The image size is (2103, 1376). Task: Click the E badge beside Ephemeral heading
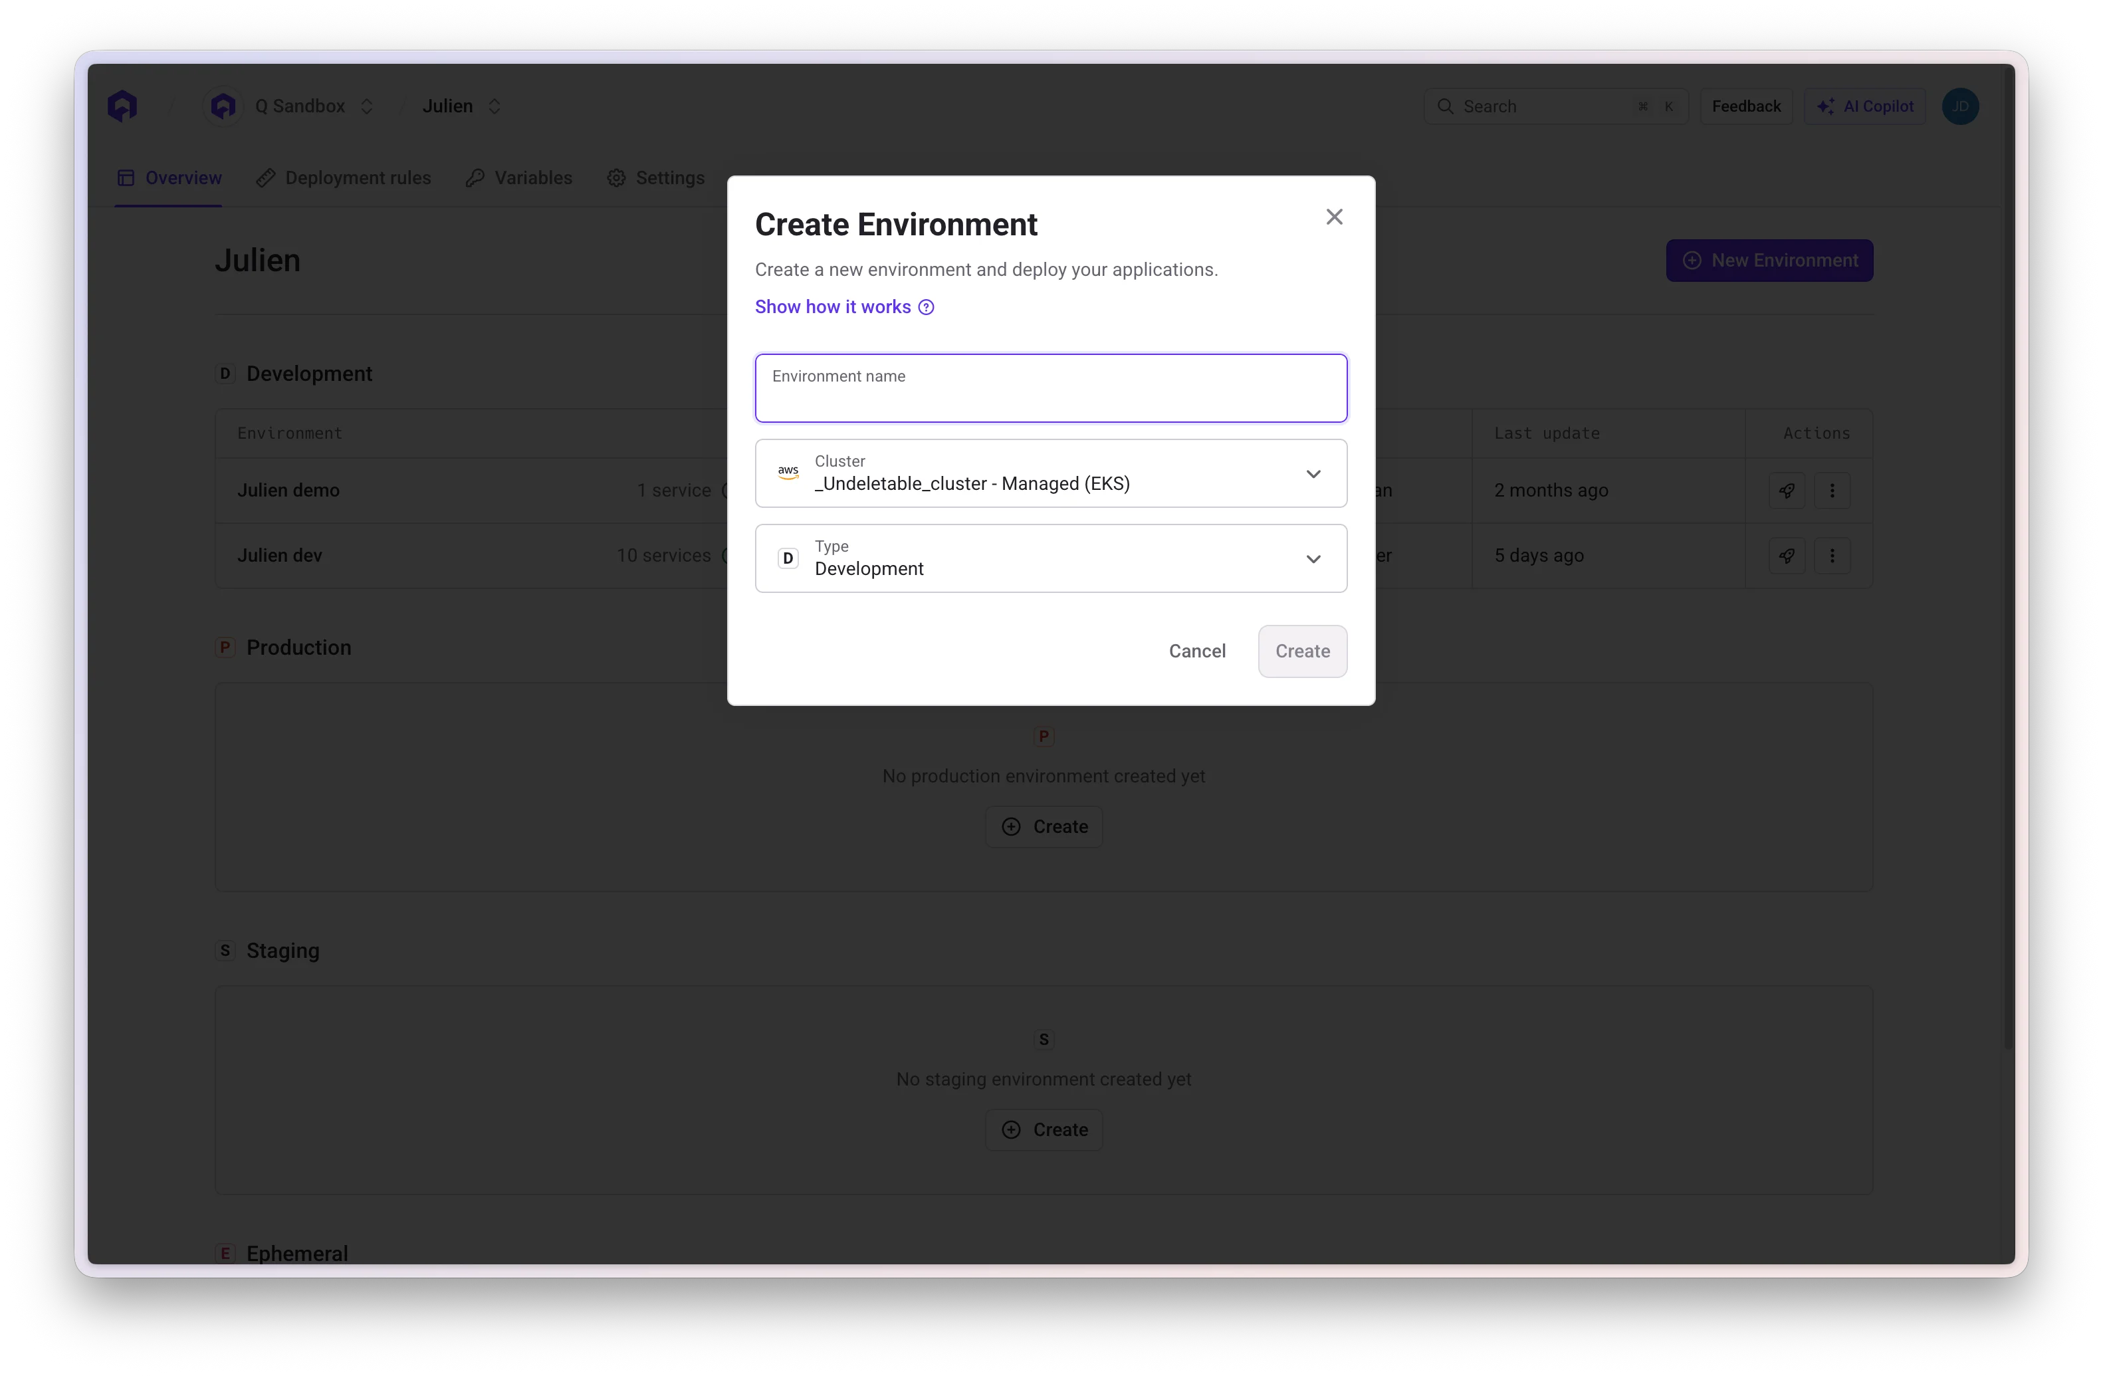[225, 1253]
